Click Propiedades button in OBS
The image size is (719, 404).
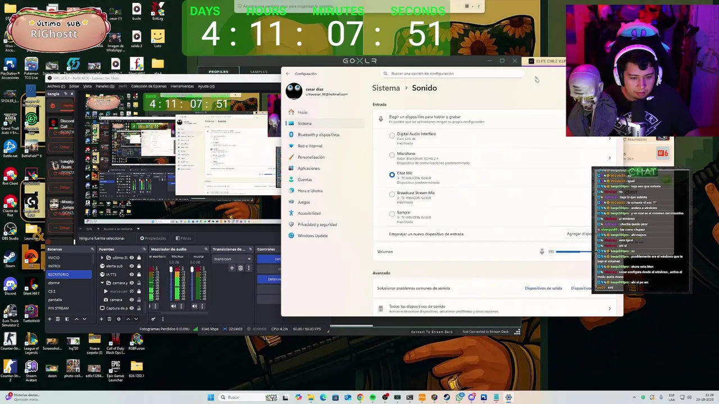click(153, 238)
